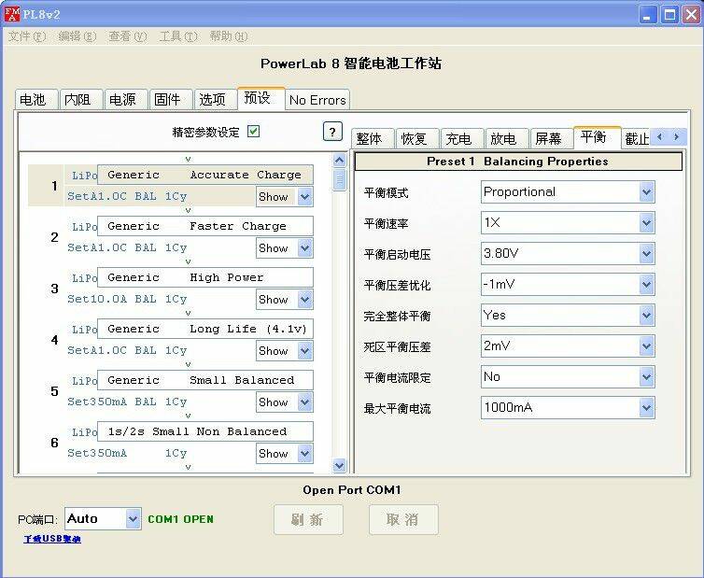Select the 平衡 sub-tab
Screen dimensions: 704x578
click(597, 137)
